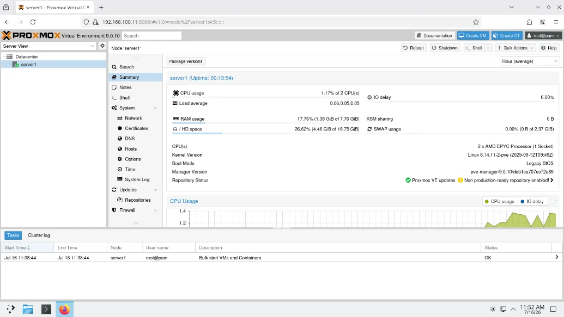Screen dimensions: 564x317
Task: Open the browser hamburger menu
Action: (556, 22)
